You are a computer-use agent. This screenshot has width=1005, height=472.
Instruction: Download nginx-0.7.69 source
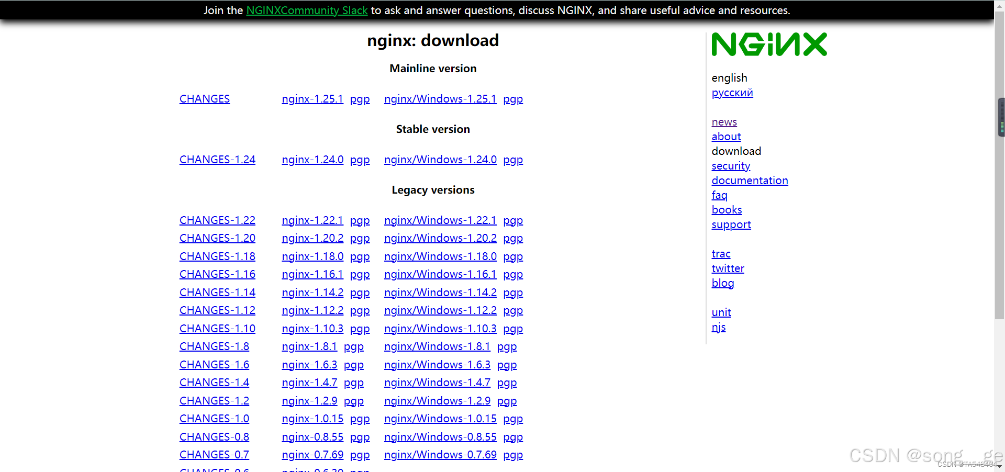[312, 455]
